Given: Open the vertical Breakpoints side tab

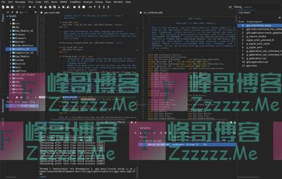Looking at the screenshot, I should coord(2,100).
